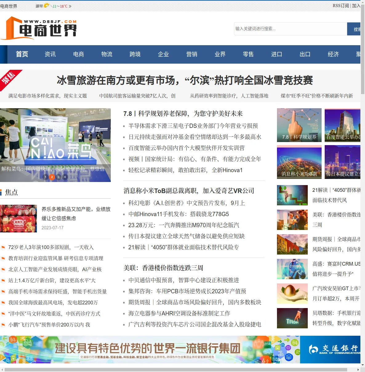This screenshot has height=372, width=365.
Task: Open sub-headline 满足电影市场多样化需求
Action: tap(48, 96)
